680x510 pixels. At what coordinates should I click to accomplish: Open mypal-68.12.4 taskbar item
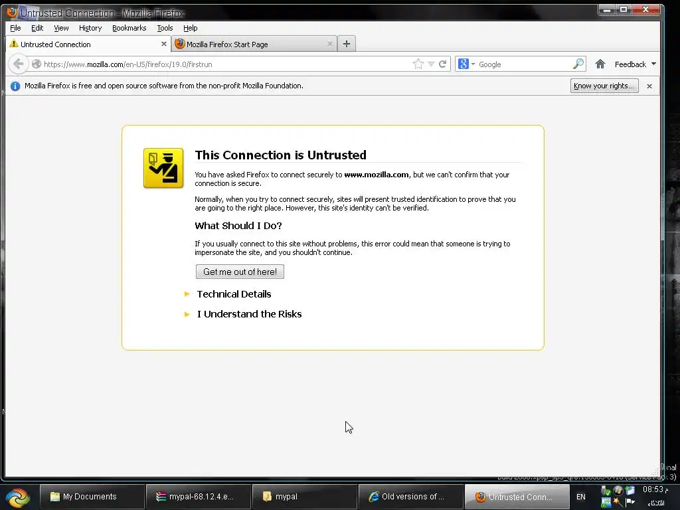(x=198, y=497)
